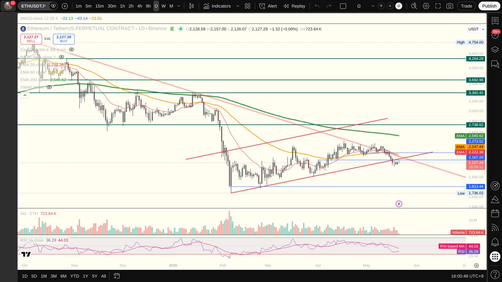Select the 15m timeframe
The image size is (502, 282).
pos(99,6)
